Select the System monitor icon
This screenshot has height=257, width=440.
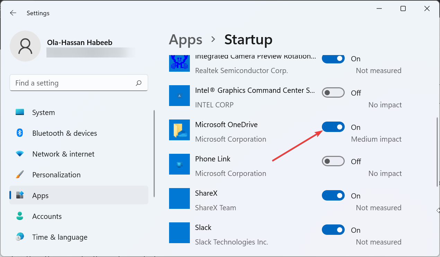coord(20,112)
